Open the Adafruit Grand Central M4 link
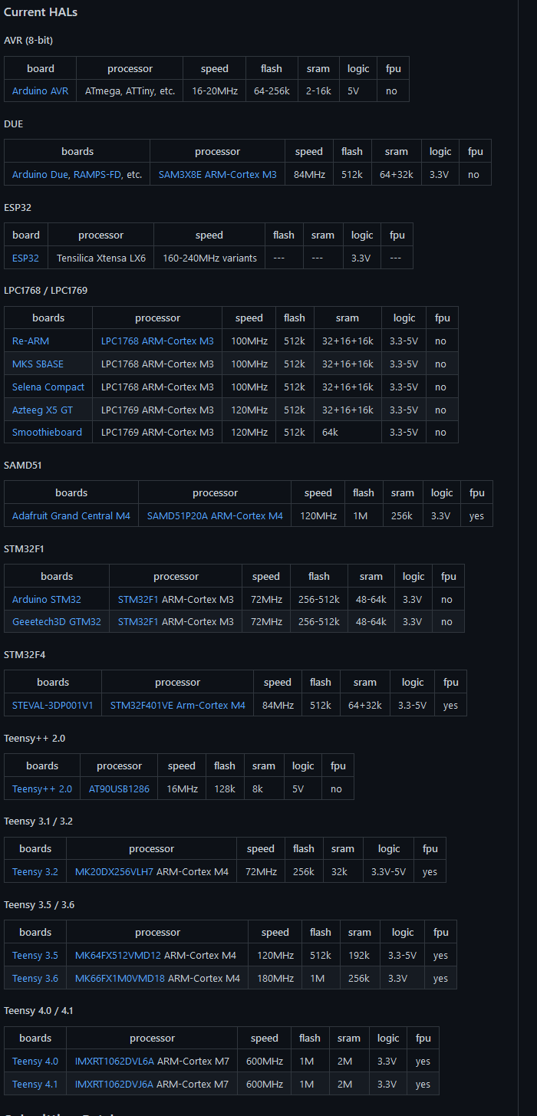Screen dimensions: 537x1116 71,515
